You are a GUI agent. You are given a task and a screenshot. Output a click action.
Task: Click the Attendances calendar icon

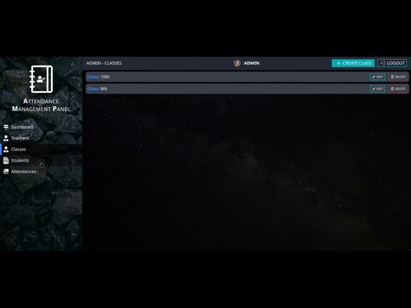(x=6, y=172)
